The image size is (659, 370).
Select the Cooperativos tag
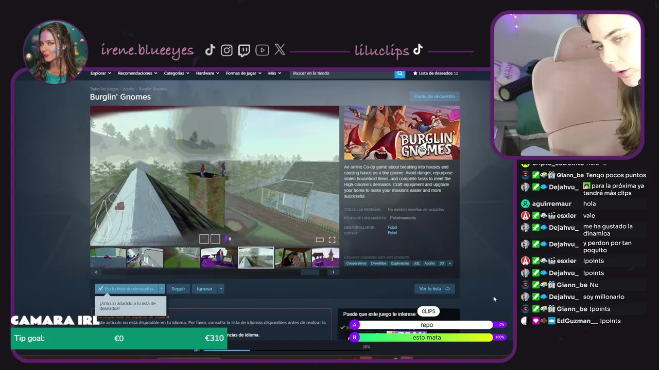tap(356, 263)
